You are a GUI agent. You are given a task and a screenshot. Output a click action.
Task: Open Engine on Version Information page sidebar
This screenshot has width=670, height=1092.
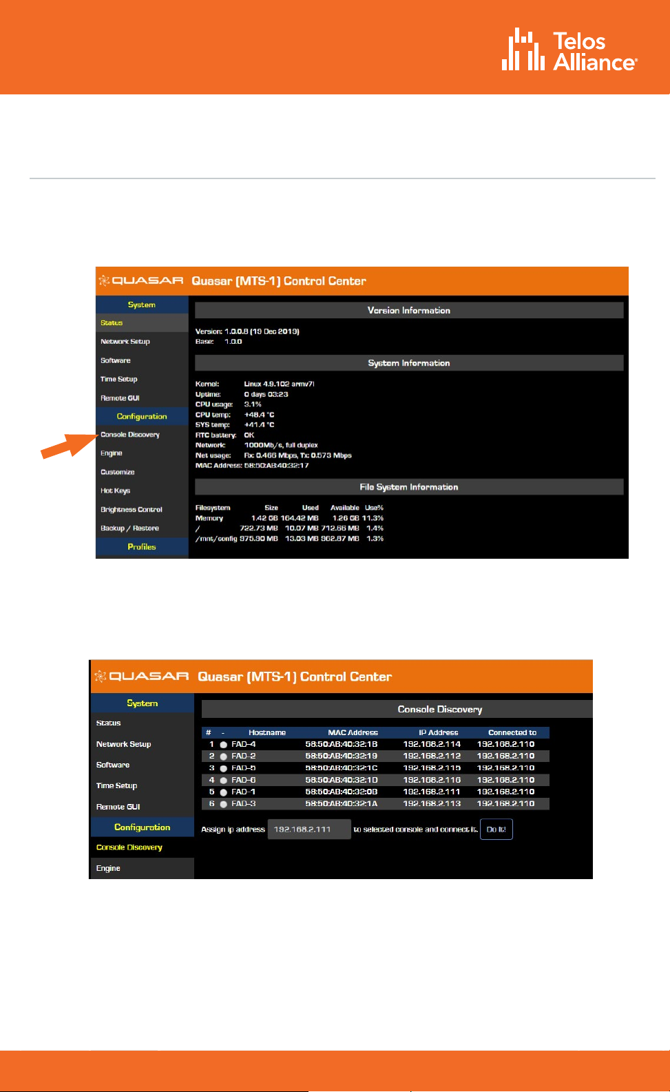pos(112,453)
